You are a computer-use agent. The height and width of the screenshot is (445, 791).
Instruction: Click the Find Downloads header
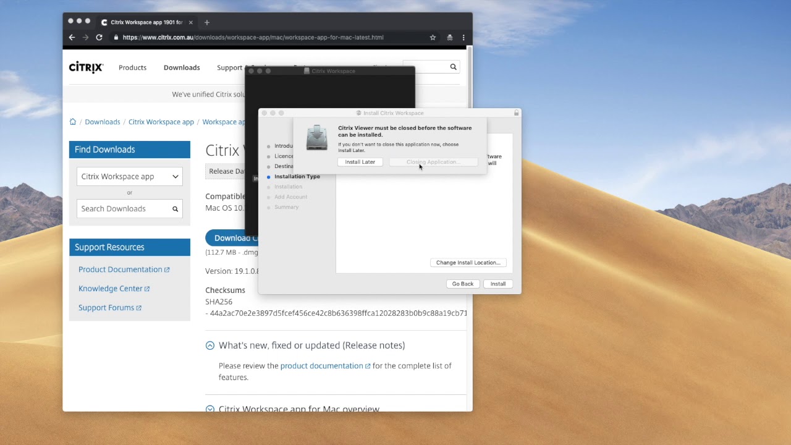click(x=130, y=150)
